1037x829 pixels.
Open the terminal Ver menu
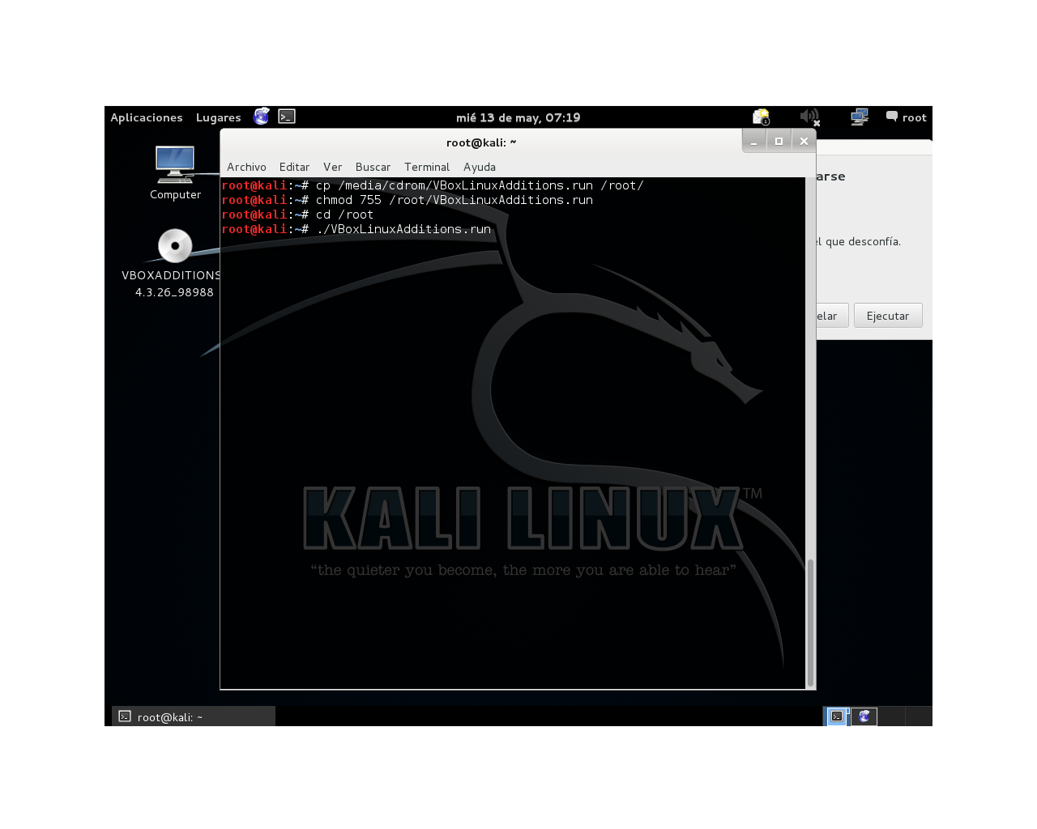tap(332, 167)
